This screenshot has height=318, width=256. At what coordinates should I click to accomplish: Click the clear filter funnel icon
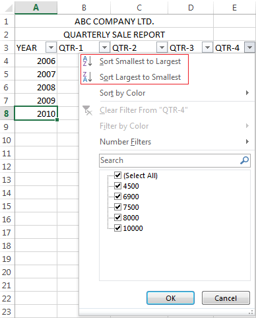tap(87, 110)
